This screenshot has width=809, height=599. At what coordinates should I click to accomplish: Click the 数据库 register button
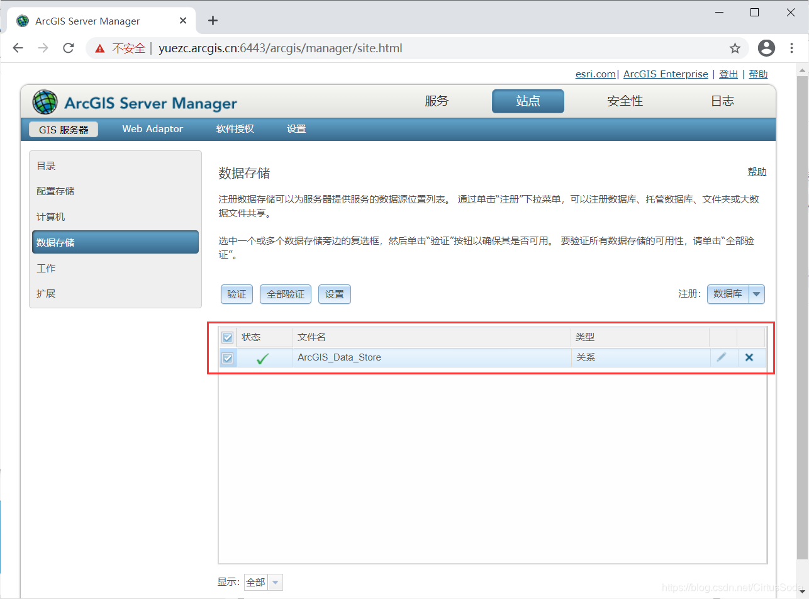coord(728,294)
